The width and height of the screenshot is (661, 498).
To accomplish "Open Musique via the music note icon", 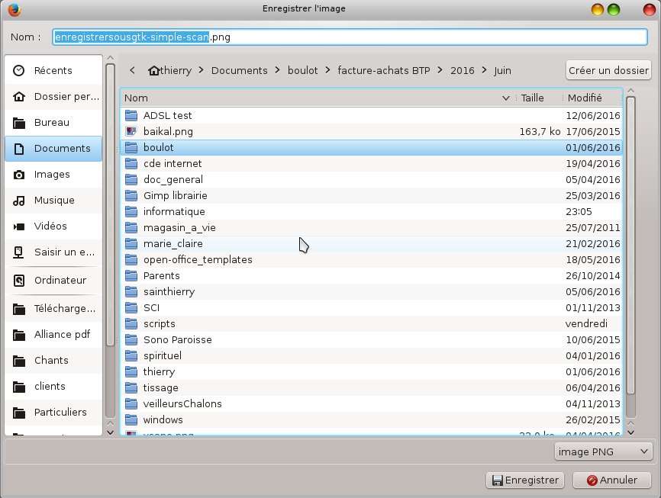I will click(x=19, y=201).
